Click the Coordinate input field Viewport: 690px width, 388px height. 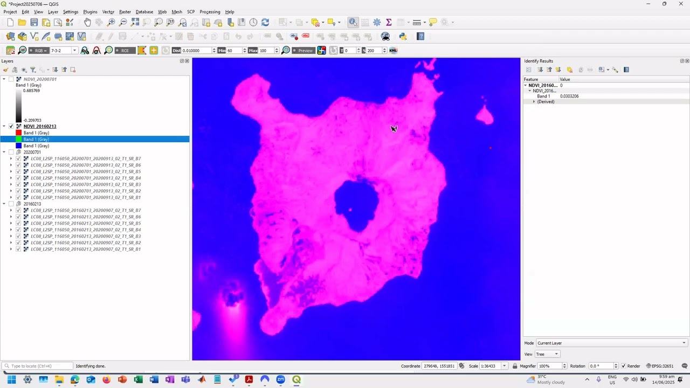[x=439, y=366]
